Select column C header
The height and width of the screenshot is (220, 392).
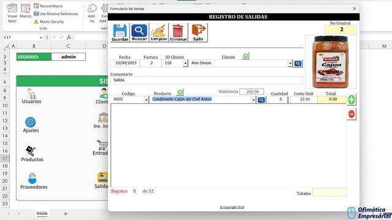(68, 46)
